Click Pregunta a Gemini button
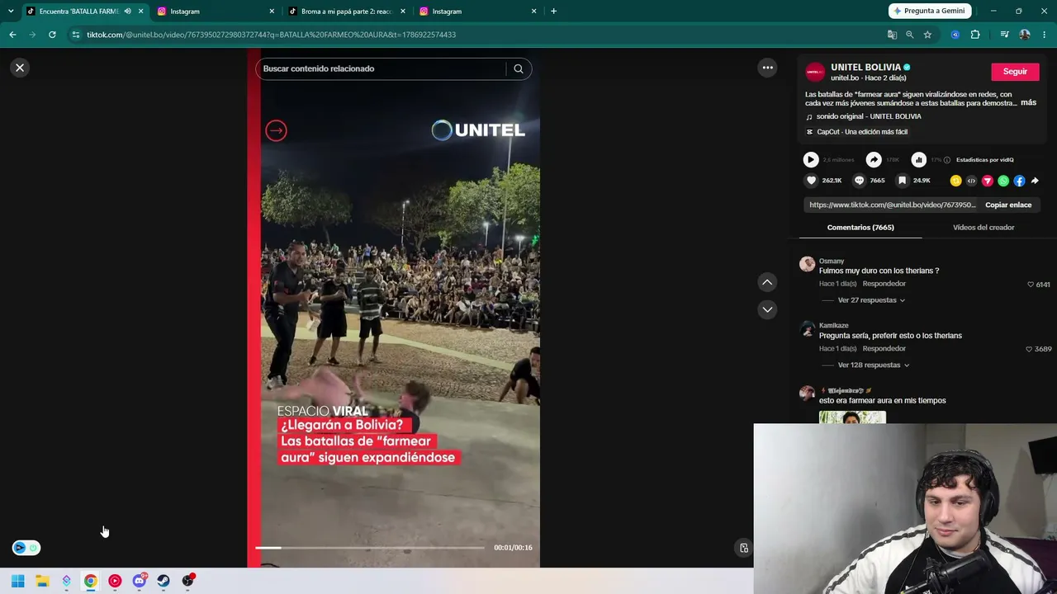Viewport: 1057px width, 594px height. pos(930,11)
